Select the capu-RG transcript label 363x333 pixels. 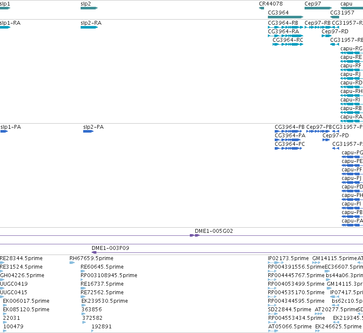pos(351,49)
